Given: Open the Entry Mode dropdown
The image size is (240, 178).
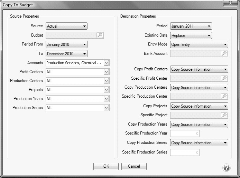Looking at the screenshot, I should point(225,44).
